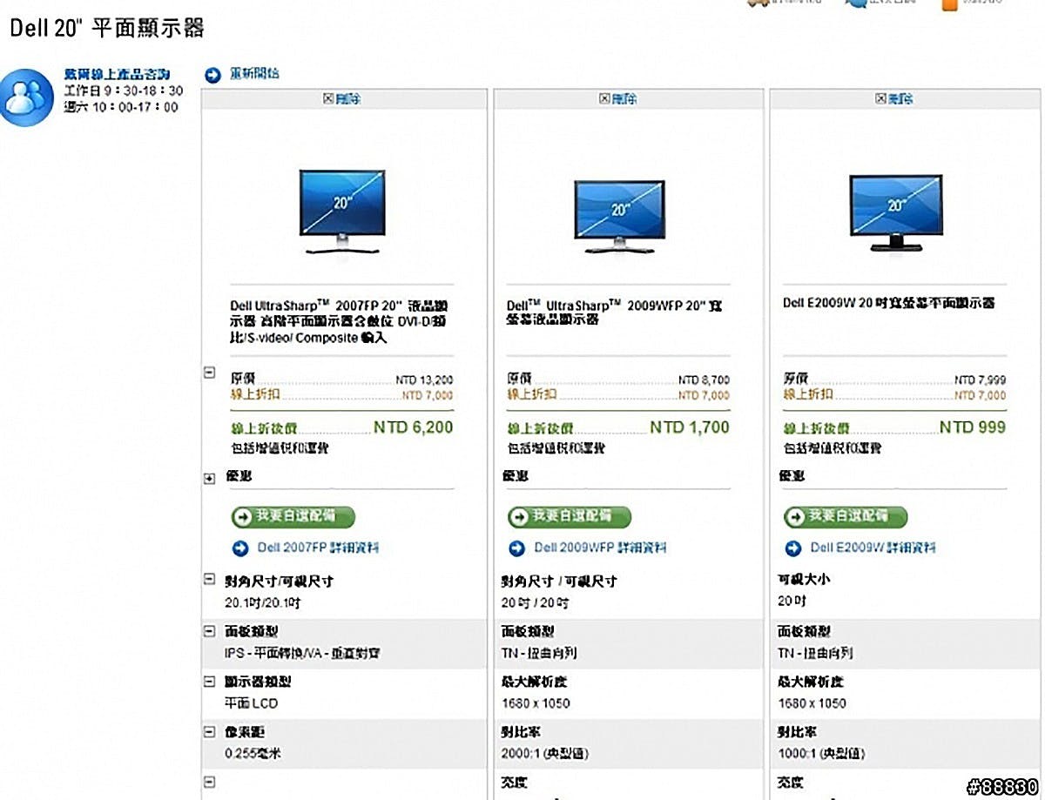Open Dell 2009WFP 詳細資料 link

point(600,548)
